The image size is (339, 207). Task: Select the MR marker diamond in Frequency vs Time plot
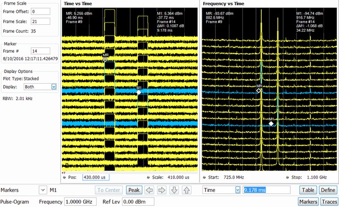tap(259, 90)
